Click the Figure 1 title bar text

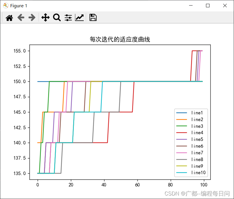tap(18, 6)
